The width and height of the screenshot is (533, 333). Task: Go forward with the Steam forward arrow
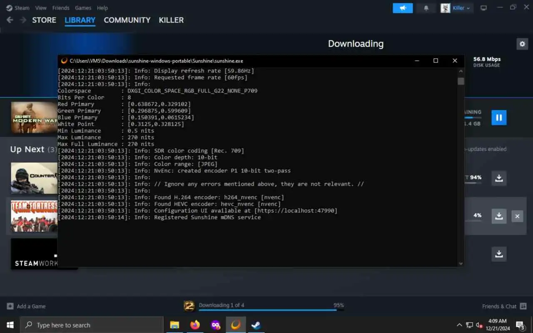coord(23,20)
